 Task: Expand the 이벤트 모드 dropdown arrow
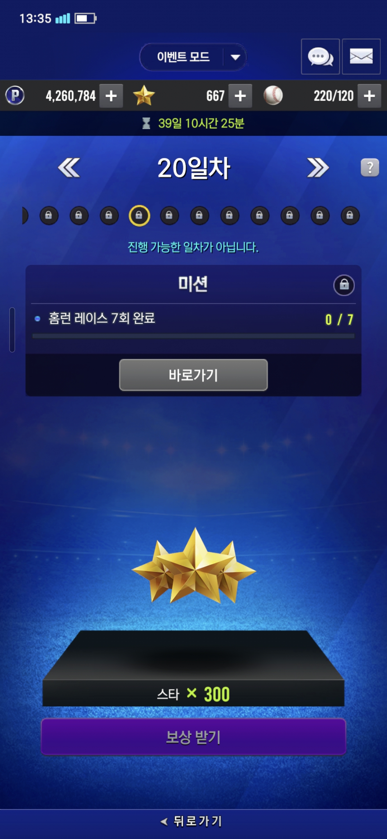click(x=235, y=57)
